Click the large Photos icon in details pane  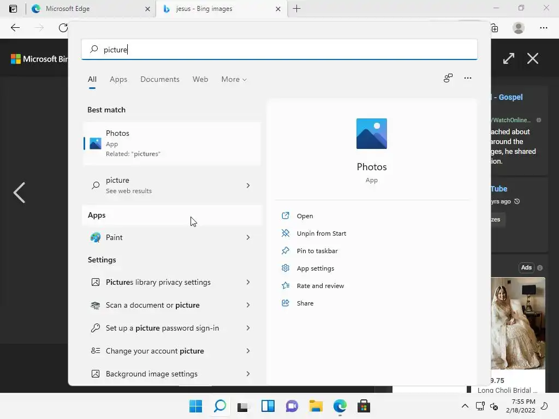(371, 134)
